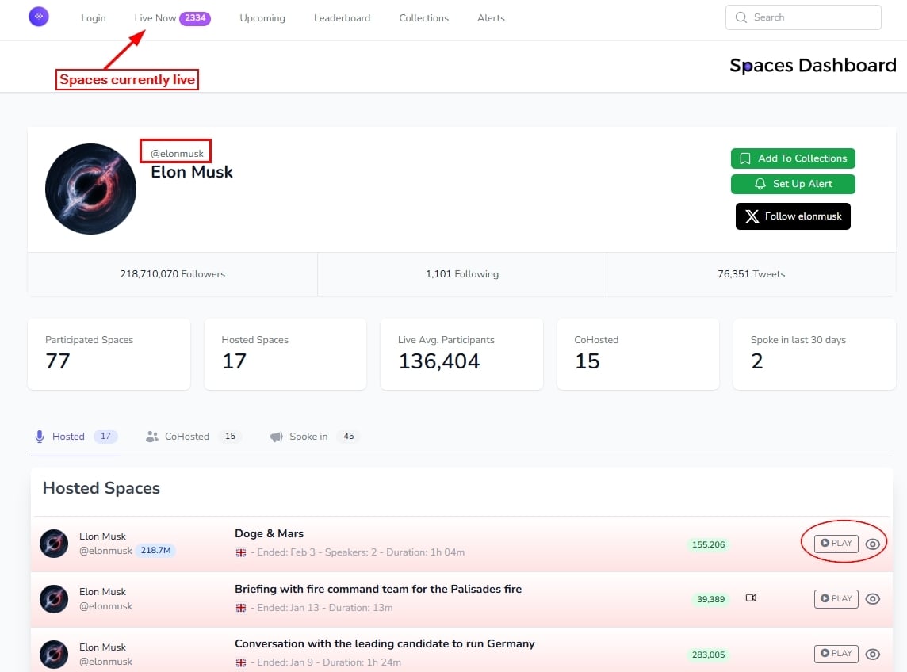Click the video camera icon on Palisades fire row
The height and width of the screenshot is (672, 907).
(x=751, y=598)
